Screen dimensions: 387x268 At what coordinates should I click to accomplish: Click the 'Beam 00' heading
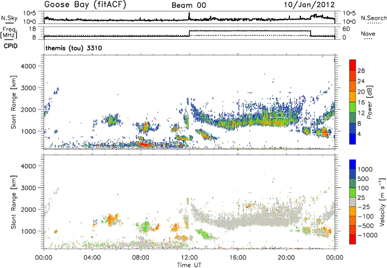pyautogui.click(x=189, y=5)
